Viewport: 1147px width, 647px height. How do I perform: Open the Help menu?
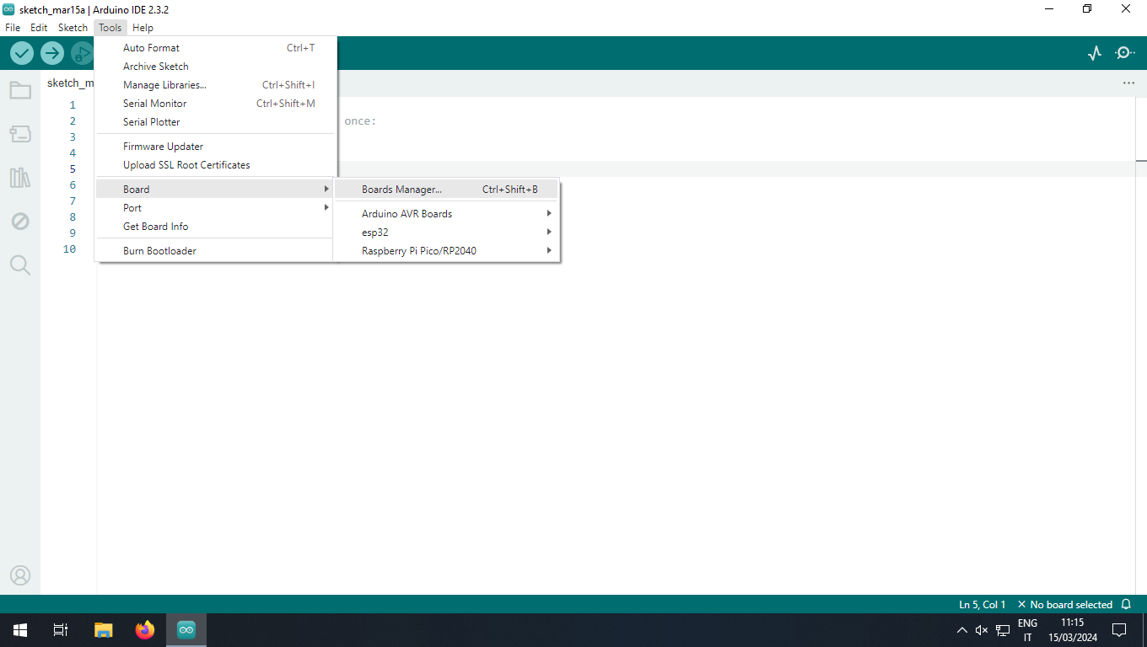(x=143, y=28)
